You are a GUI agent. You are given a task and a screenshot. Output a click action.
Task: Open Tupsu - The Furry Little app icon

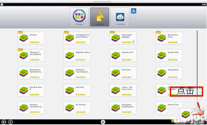pos(116,90)
